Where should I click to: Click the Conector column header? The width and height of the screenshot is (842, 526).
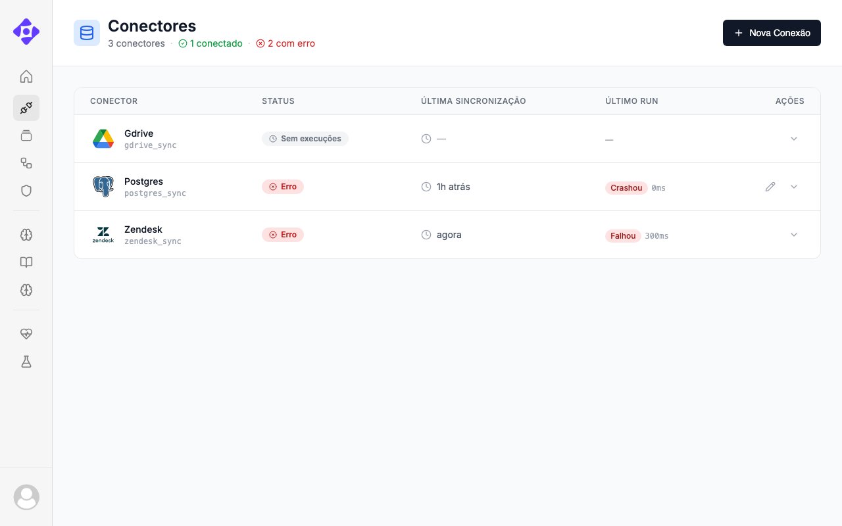(114, 101)
